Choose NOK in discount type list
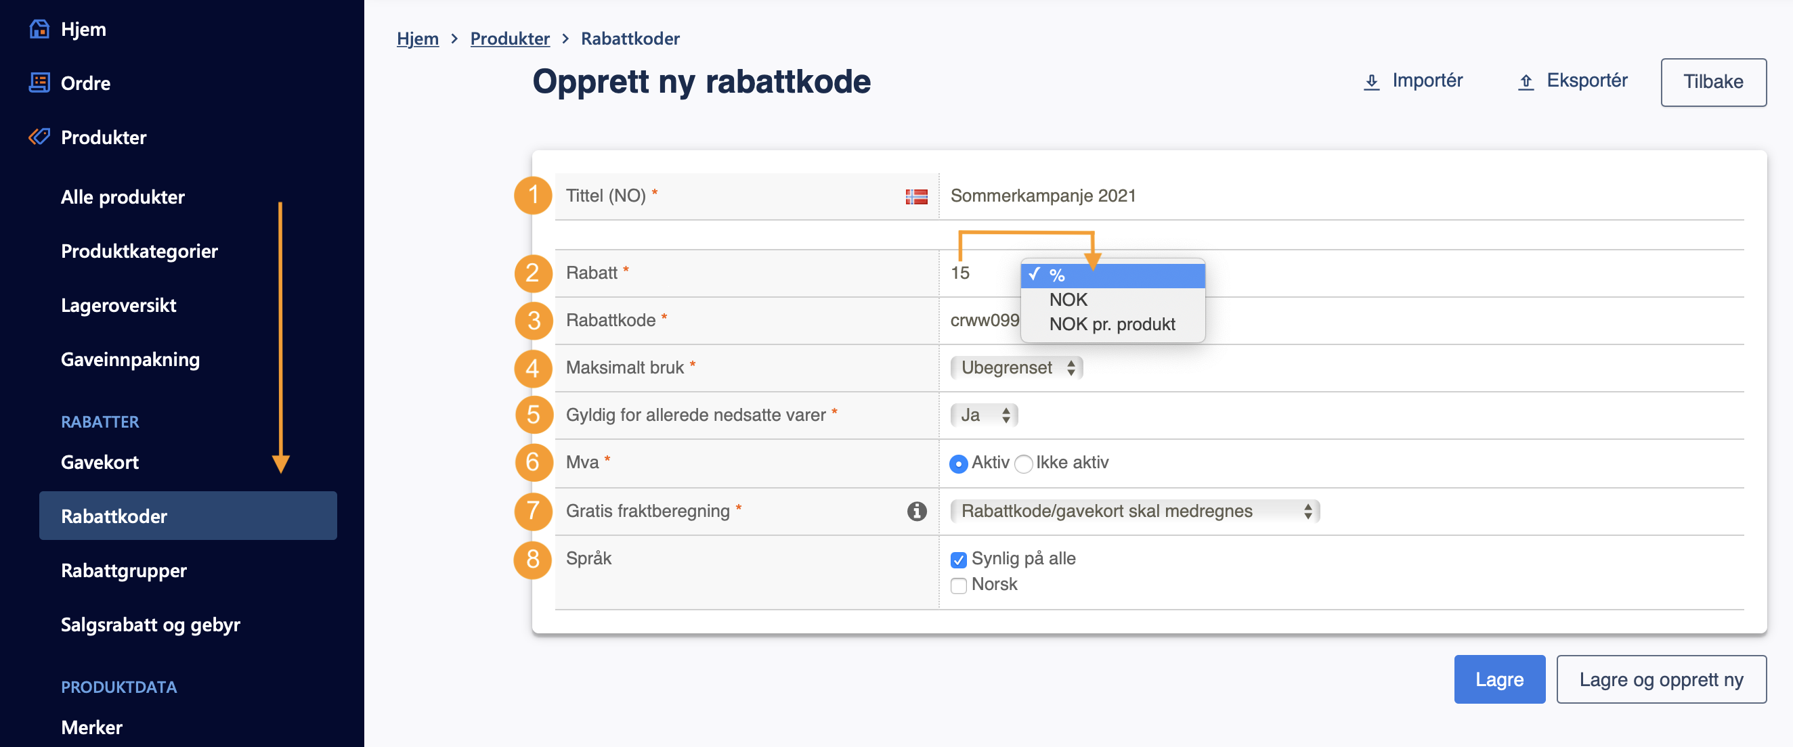 [1112, 300]
